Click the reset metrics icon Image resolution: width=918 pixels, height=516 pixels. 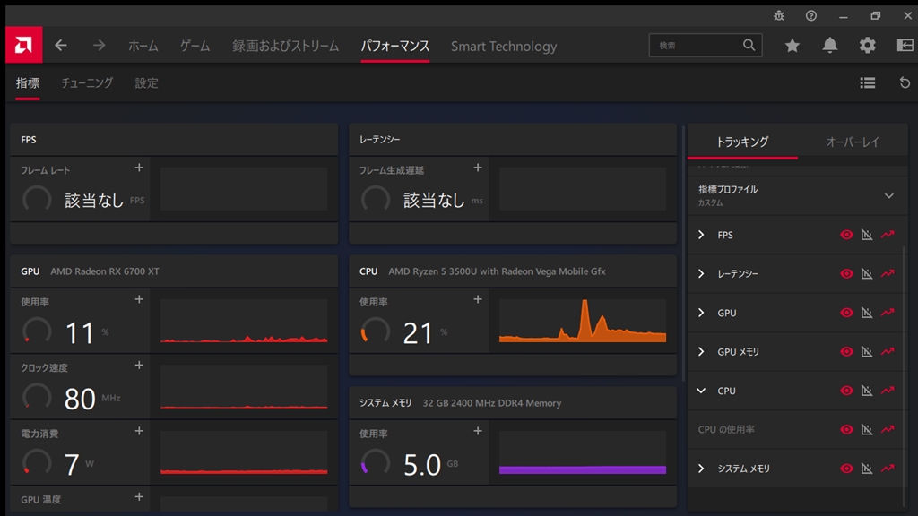905,83
